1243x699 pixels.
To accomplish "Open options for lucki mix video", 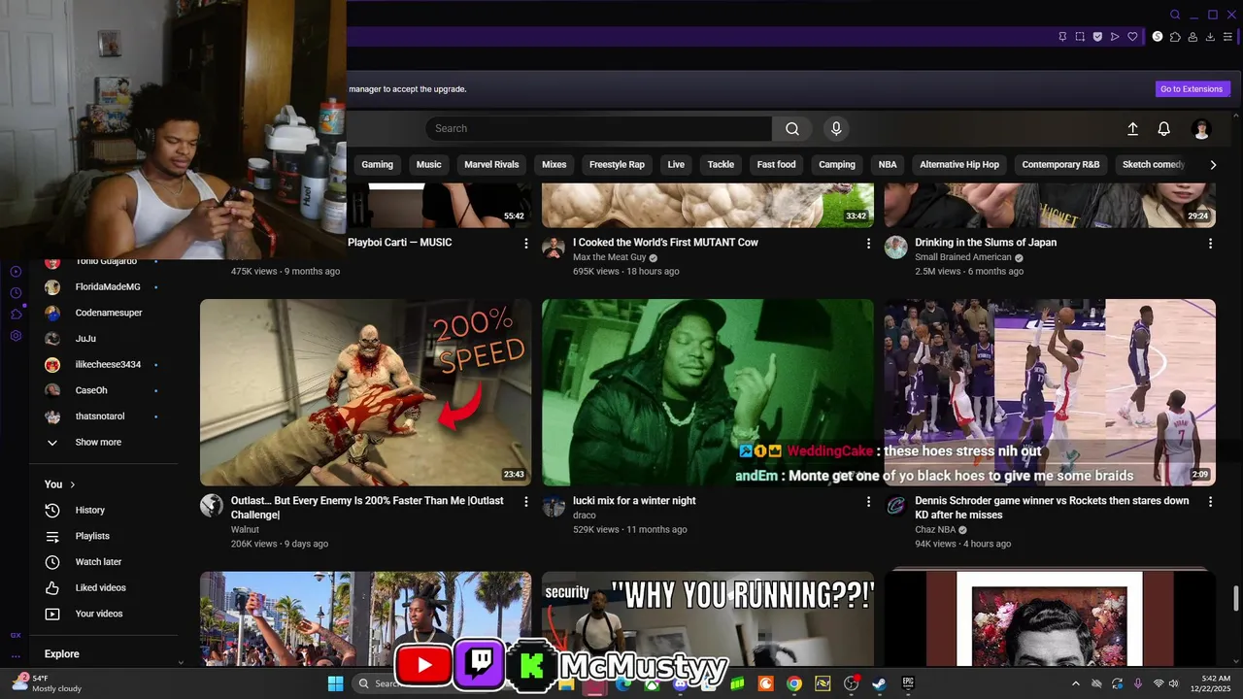I will [x=868, y=502].
